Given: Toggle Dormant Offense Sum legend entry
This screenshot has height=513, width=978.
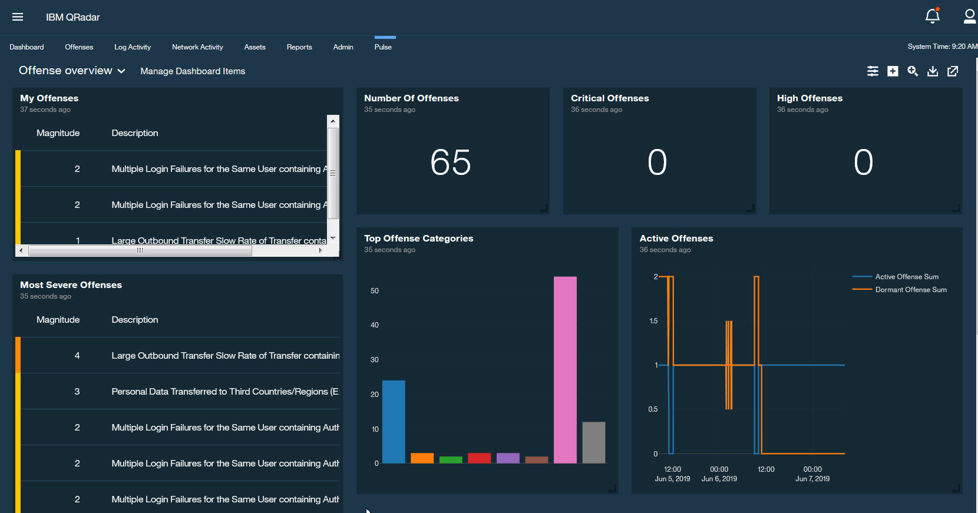Looking at the screenshot, I should coord(910,290).
